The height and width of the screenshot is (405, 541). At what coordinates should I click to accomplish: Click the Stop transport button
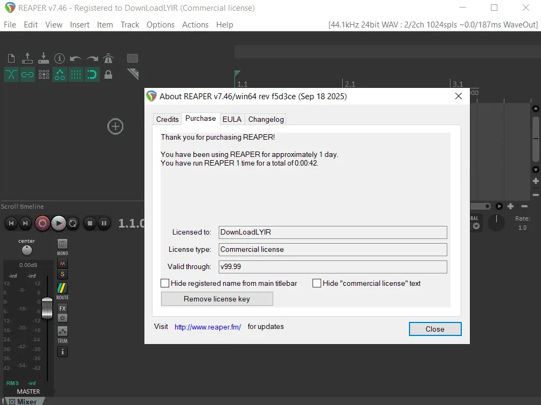coord(89,223)
